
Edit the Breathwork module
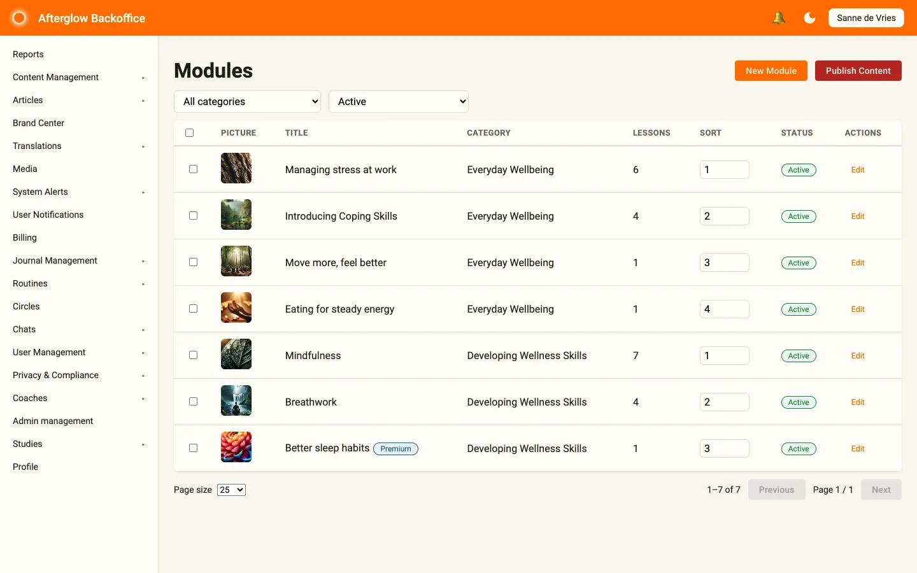point(858,402)
